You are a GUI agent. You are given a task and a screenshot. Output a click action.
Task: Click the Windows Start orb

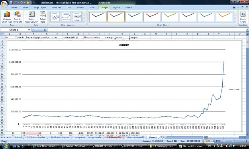pyautogui.click(x=6, y=146)
